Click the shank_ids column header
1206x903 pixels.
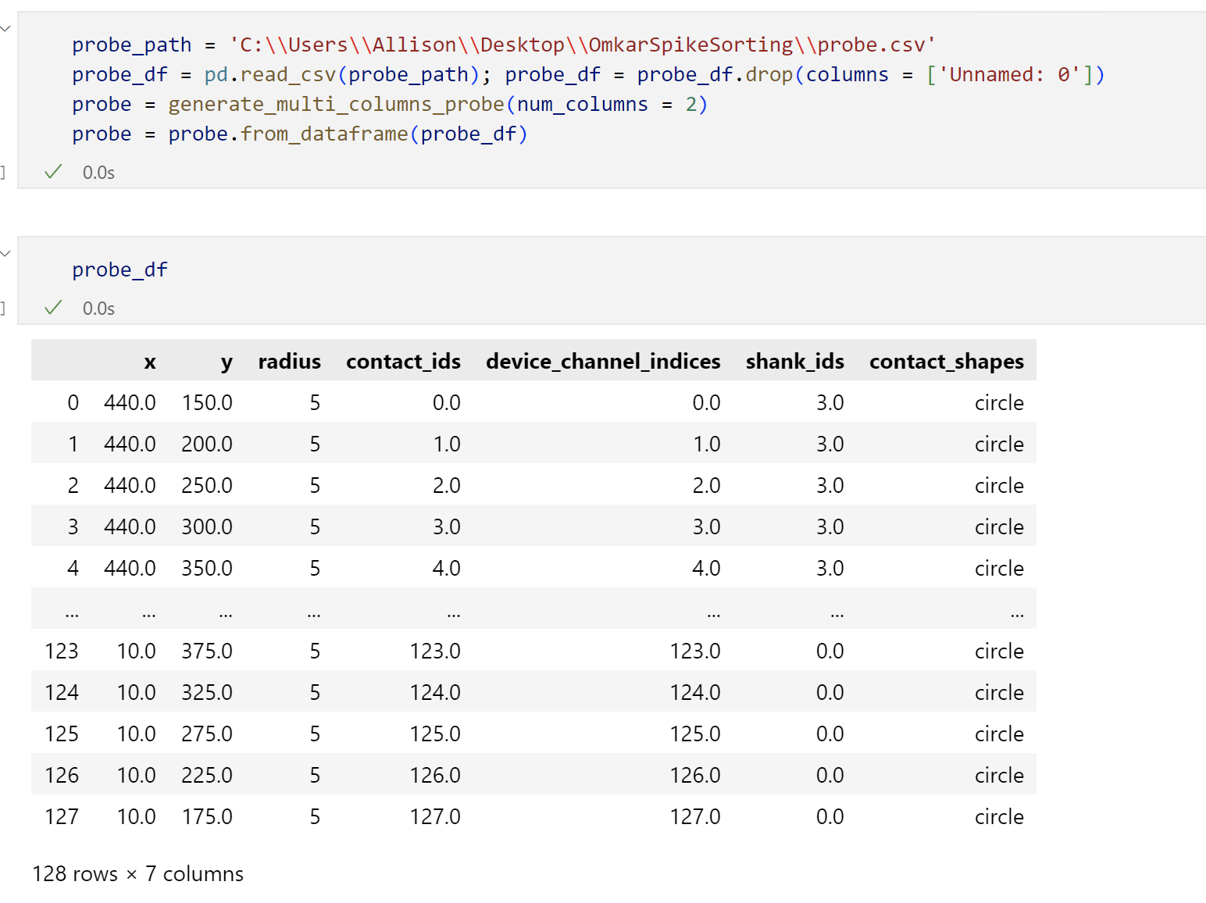(x=795, y=361)
